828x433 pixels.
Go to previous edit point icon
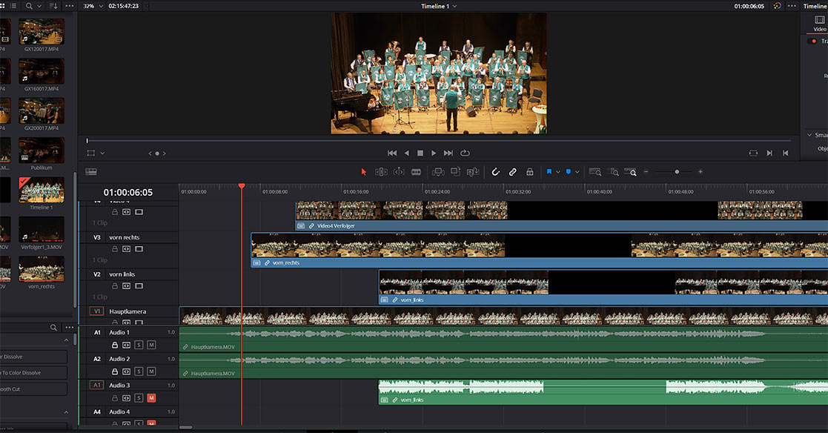pyautogui.click(x=786, y=153)
